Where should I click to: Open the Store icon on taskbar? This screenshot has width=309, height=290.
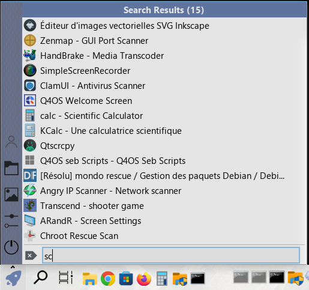pyautogui.click(x=126, y=279)
